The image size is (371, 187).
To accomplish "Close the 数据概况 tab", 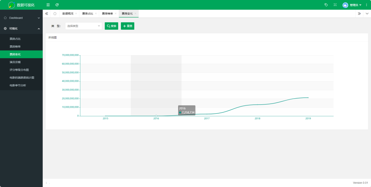I will pyautogui.click(x=76, y=14).
